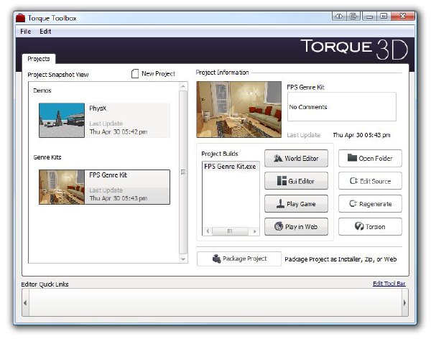431x339 pixels.
Task: Click second extra title bar button
Action: tap(353, 17)
